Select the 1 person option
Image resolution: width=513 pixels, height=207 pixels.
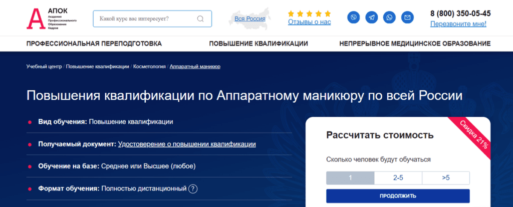350,178
